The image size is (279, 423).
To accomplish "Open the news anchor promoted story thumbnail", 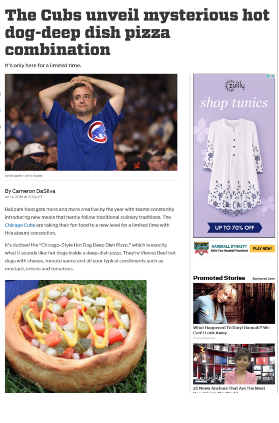I will click(234, 364).
